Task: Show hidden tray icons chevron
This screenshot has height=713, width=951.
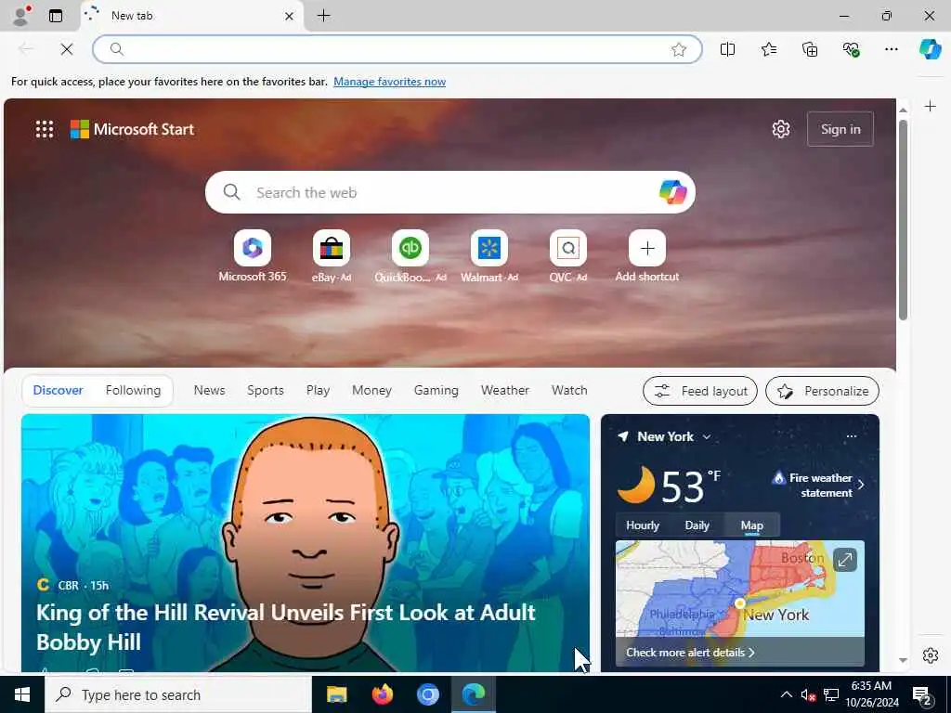Action: (x=786, y=694)
